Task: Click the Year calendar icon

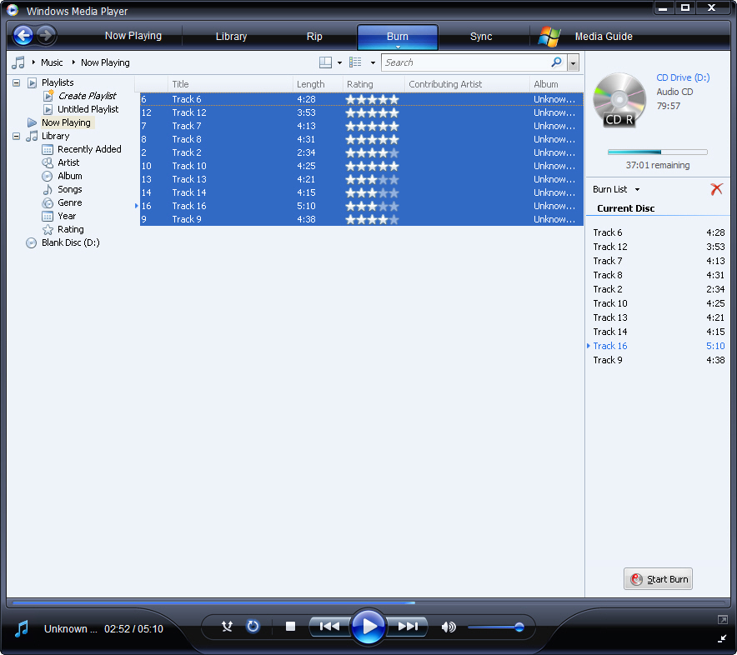Action: [x=48, y=216]
